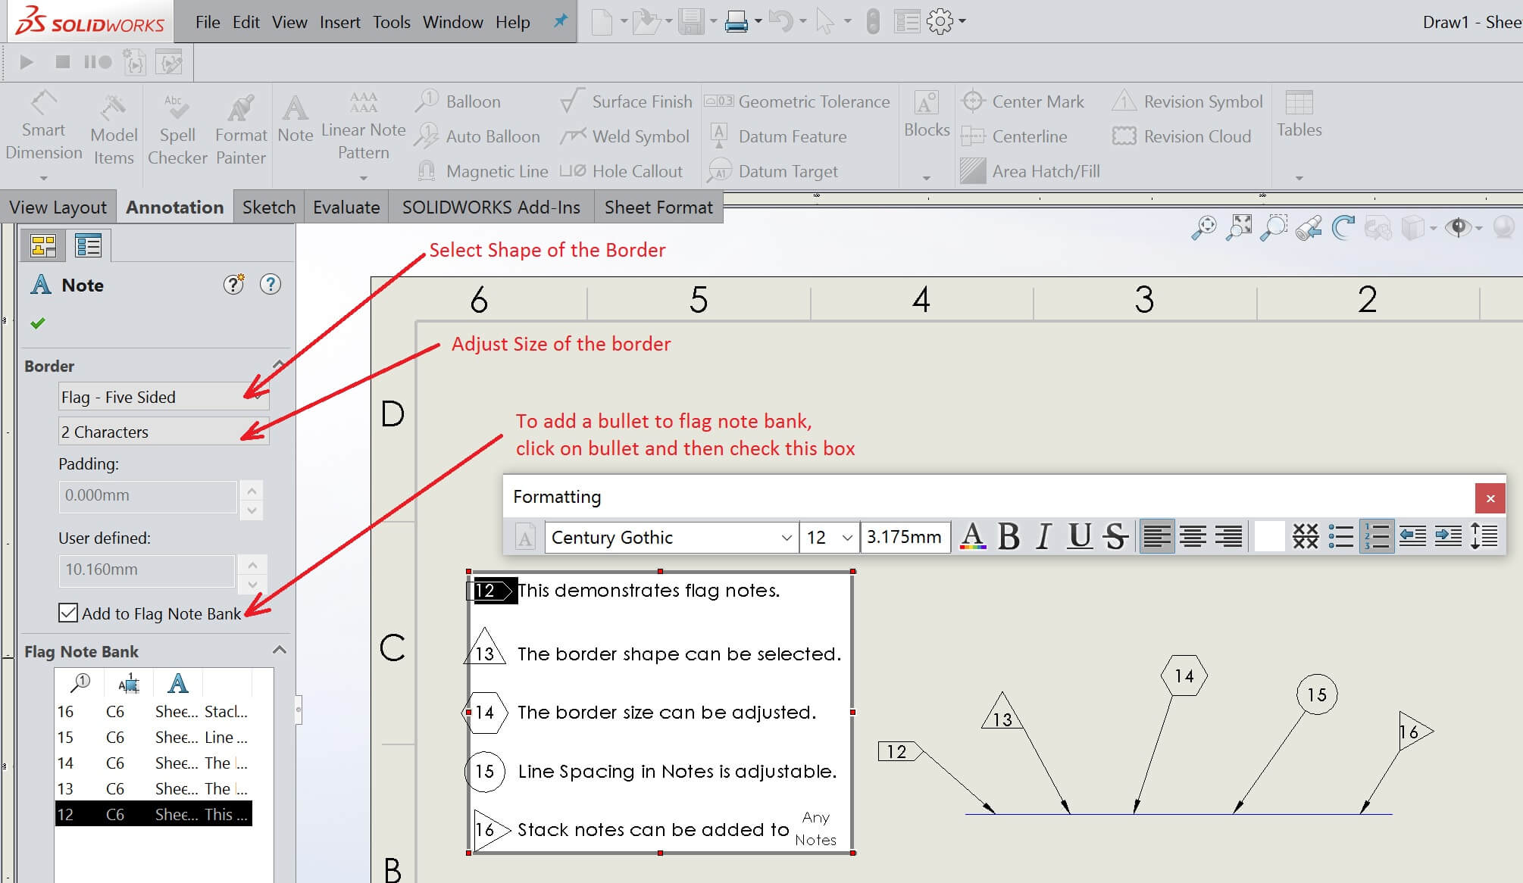Expand the Smart Dimension dropdown arrow
The width and height of the screenshot is (1523, 883).
(x=43, y=178)
